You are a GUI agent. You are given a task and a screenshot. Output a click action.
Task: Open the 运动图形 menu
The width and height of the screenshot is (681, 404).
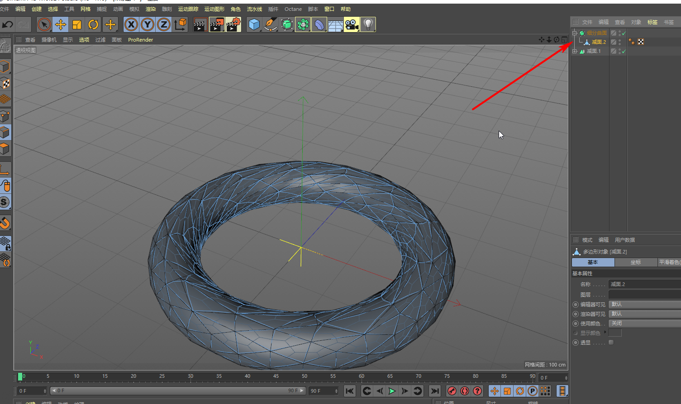tap(214, 9)
